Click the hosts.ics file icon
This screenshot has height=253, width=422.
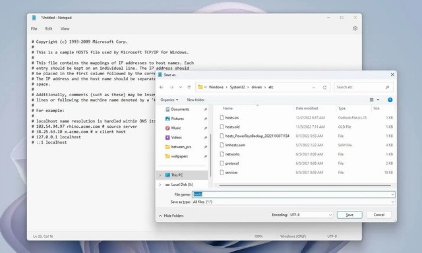click(222, 117)
